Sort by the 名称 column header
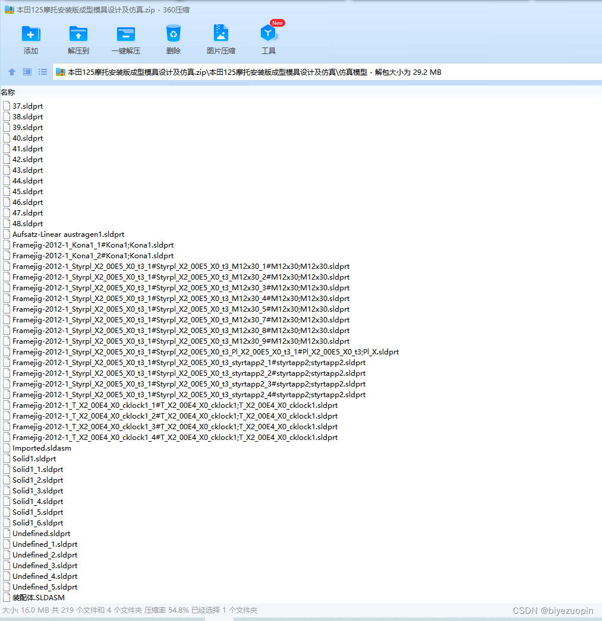602x621 pixels. pos(8,92)
